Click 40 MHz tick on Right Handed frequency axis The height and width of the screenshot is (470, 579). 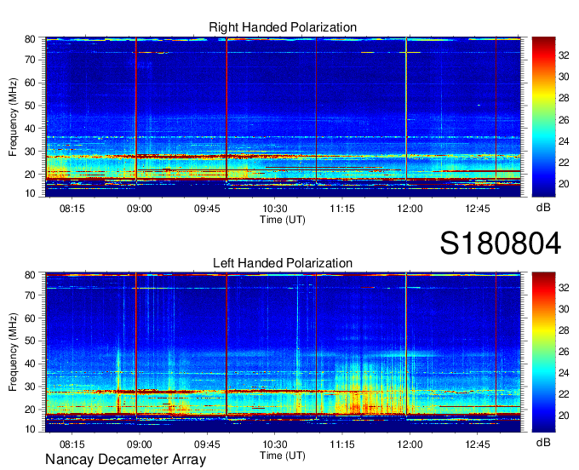pos(30,129)
